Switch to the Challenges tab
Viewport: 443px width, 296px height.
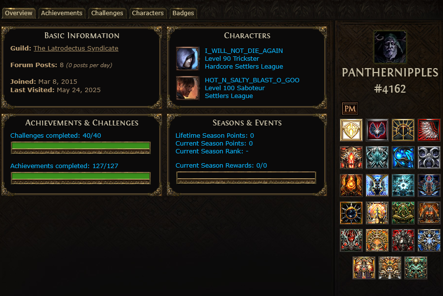tap(107, 13)
